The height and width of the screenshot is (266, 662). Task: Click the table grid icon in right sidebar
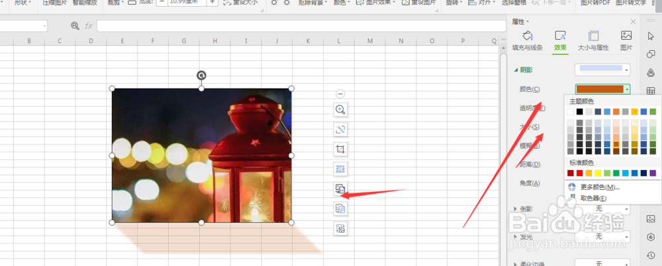point(651,91)
